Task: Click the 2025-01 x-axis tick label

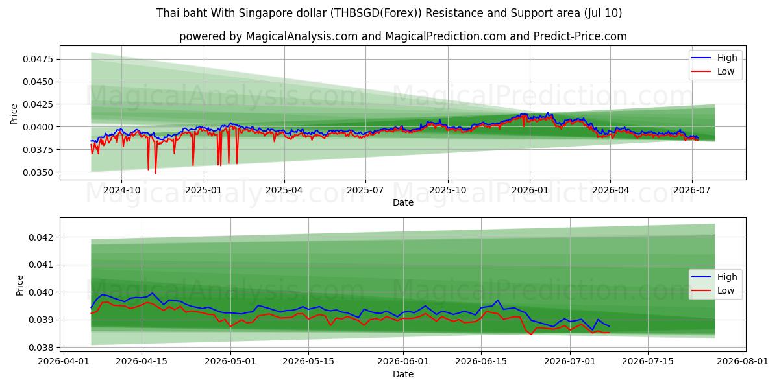Action: (x=204, y=190)
